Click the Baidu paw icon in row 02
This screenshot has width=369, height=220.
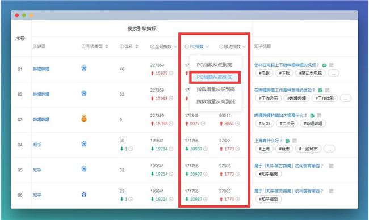84,94
